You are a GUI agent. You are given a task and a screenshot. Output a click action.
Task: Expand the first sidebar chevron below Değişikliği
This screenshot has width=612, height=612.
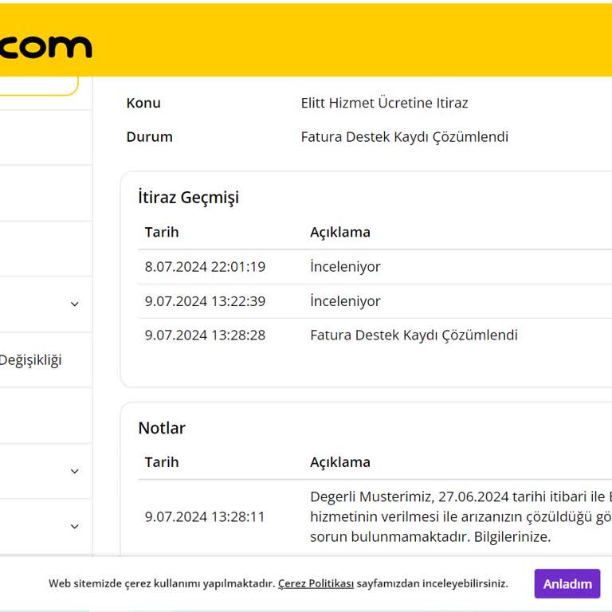pos(75,471)
